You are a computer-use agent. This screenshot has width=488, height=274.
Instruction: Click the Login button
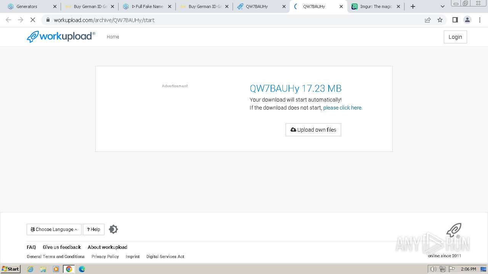455,37
